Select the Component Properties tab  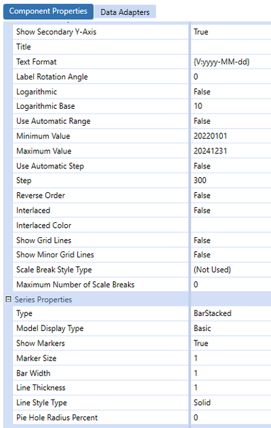click(48, 12)
